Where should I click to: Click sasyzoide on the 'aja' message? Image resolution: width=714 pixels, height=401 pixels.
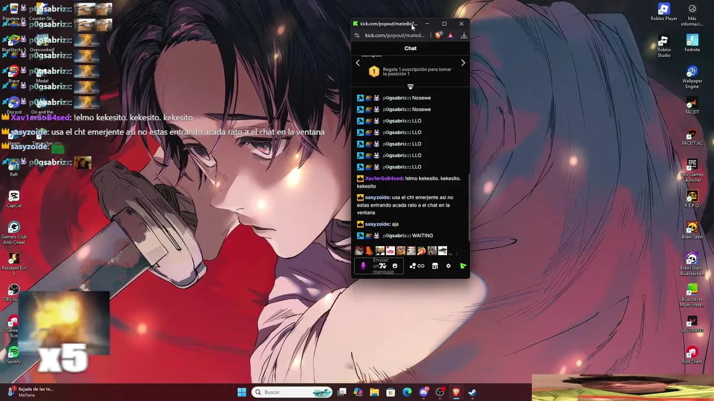(x=377, y=224)
